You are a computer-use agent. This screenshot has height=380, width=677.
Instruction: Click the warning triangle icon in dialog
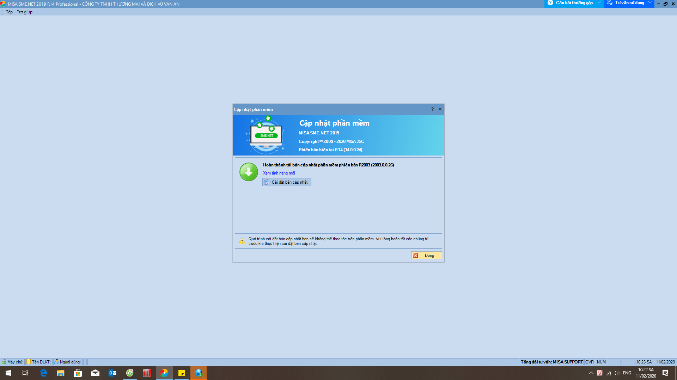coord(242,241)
